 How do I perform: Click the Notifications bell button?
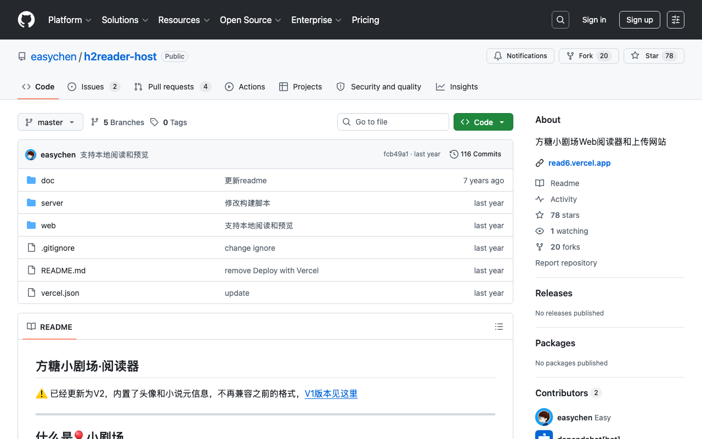click(520, 56)
